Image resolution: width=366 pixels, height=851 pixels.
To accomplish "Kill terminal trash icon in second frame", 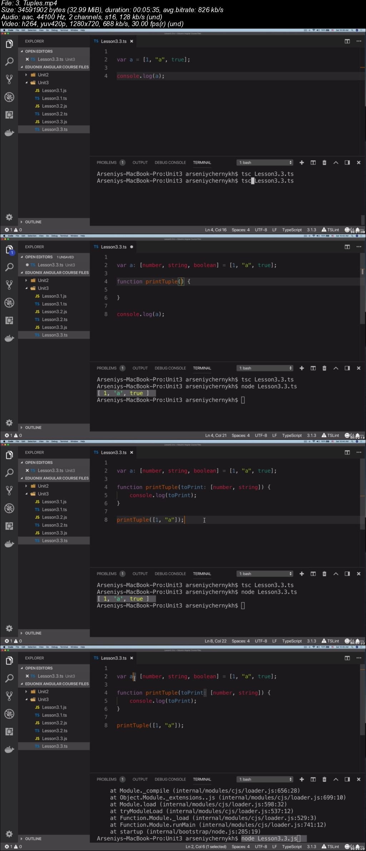I will (x=325, y=368).
